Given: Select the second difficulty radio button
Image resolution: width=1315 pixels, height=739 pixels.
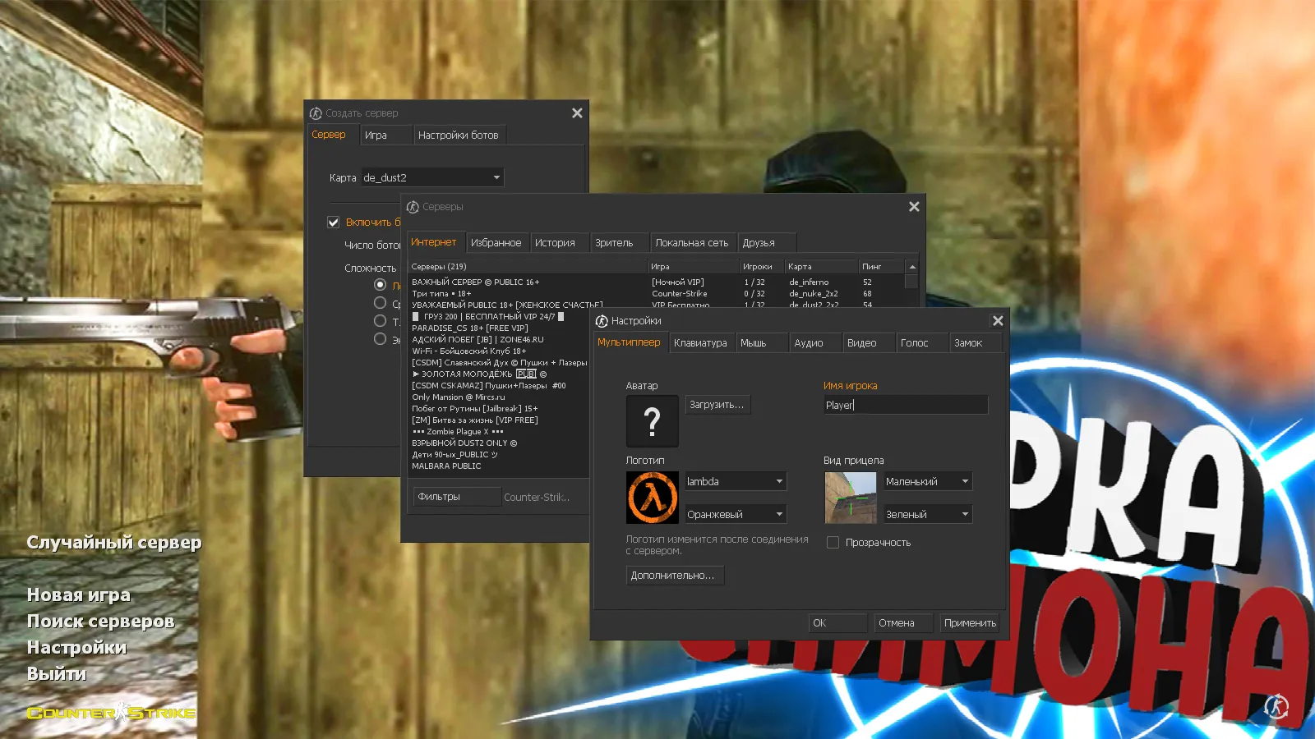Looking at the screenshot, I should [380, 303].
